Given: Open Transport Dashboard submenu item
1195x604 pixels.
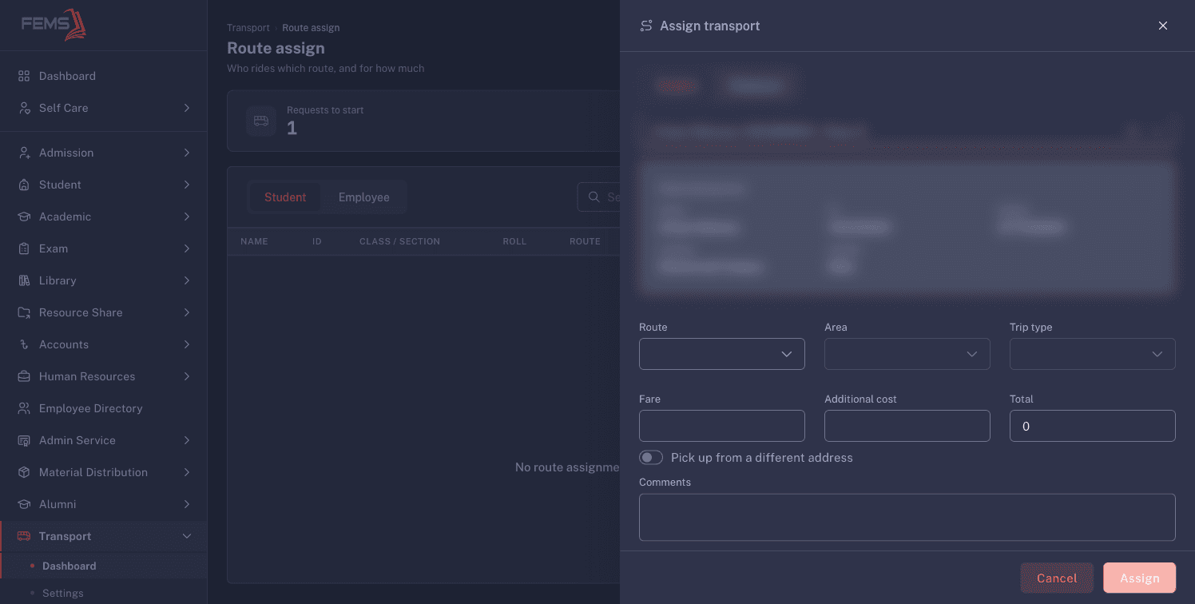Looking at the screenshot, I should coord(104,566).
